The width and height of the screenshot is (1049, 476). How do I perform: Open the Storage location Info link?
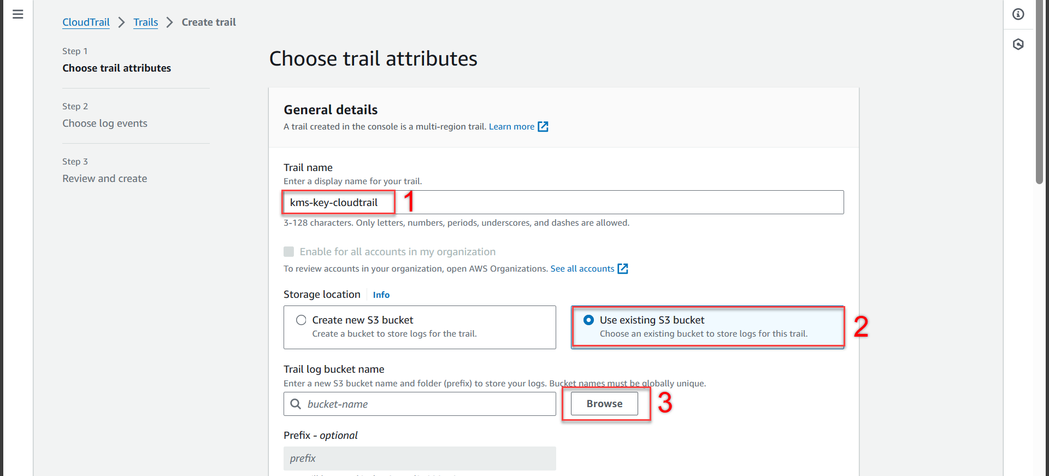tap(381, 295)
